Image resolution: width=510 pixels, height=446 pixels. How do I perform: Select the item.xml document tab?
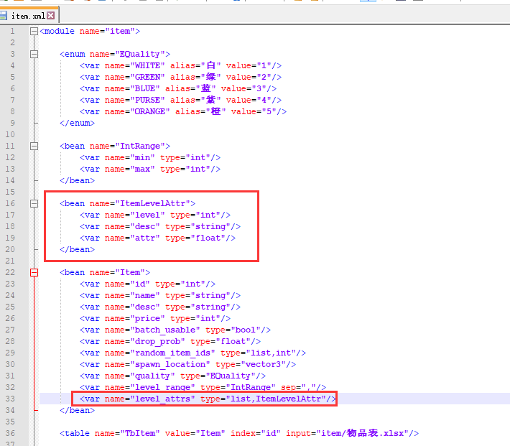[29, 16]
